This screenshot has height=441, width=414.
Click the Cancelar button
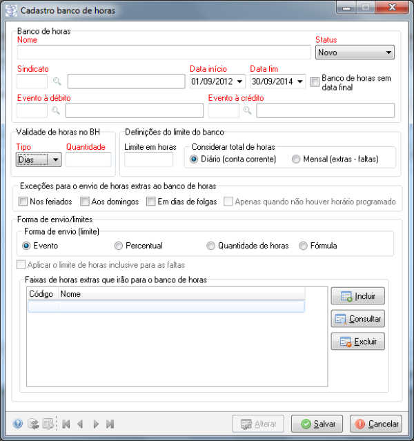(377, 424)
